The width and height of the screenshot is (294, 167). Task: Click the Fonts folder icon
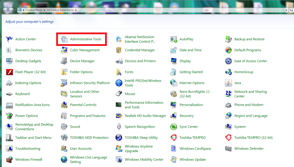[119, 72]
